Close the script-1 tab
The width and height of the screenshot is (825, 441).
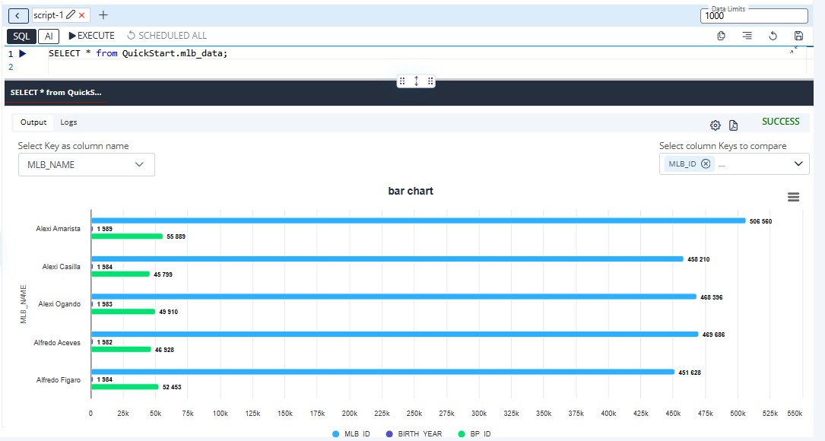coord(82,15)
